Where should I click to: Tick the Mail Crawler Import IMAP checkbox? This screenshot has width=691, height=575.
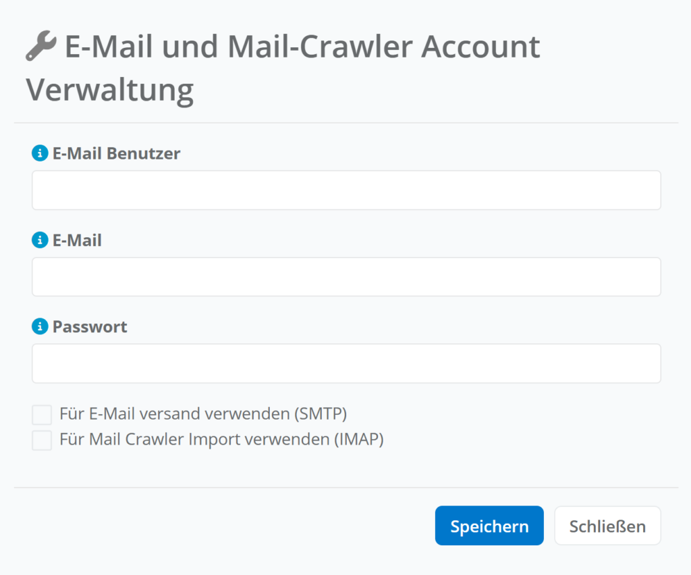coord(42,441)
